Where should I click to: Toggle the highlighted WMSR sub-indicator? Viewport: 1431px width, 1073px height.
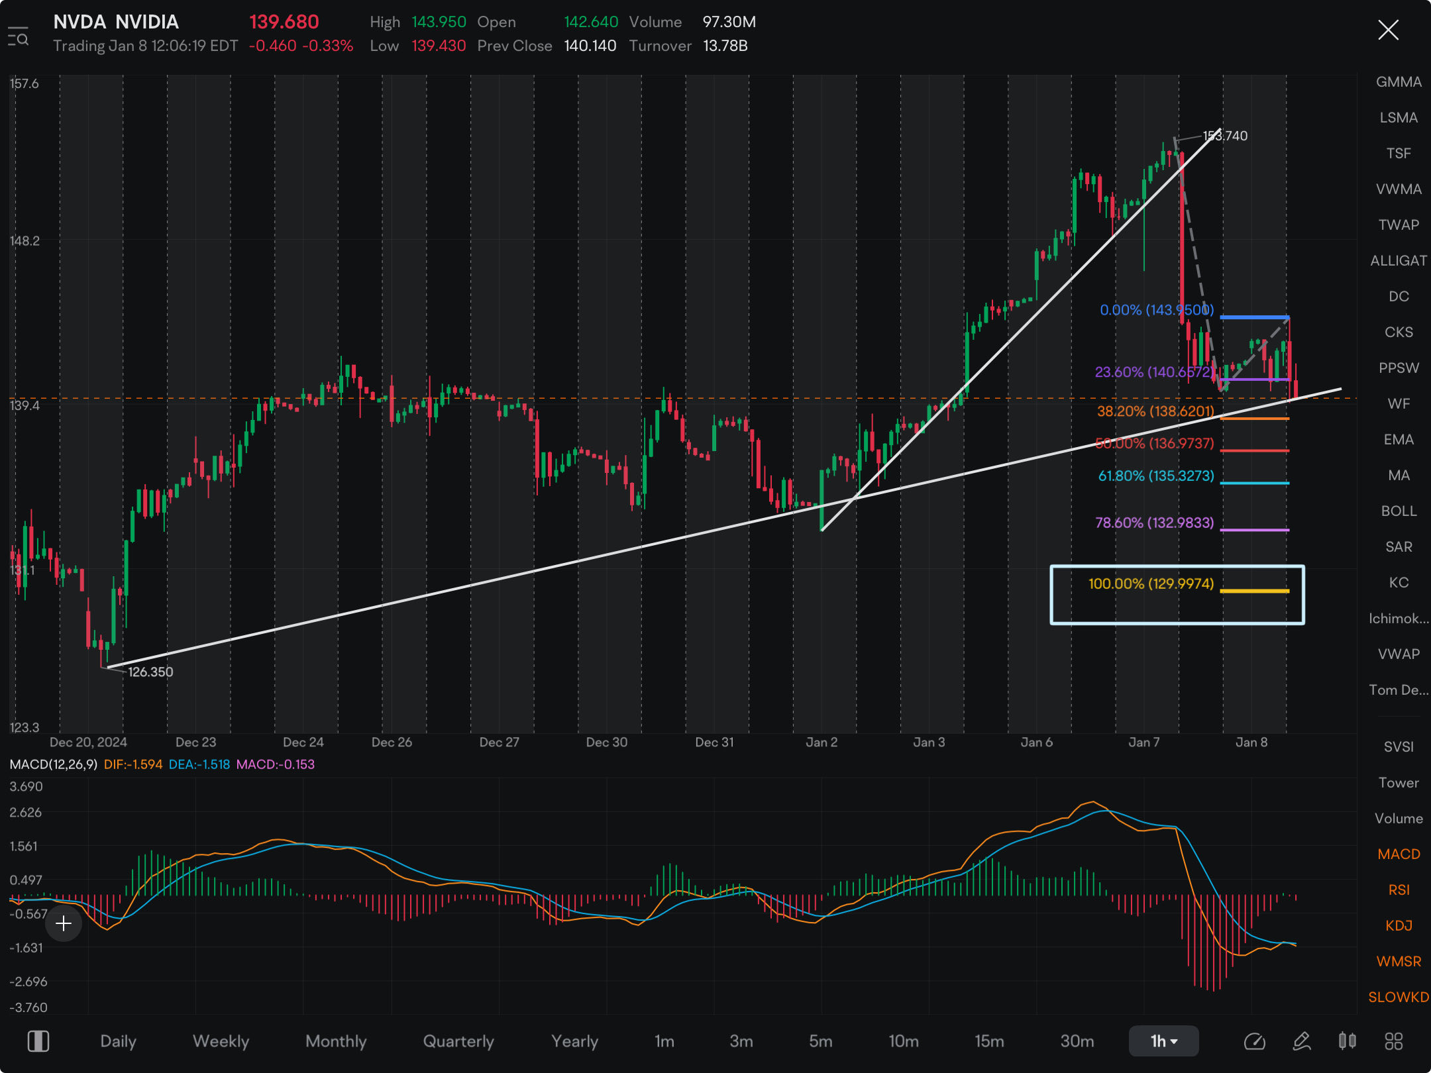1399,962
